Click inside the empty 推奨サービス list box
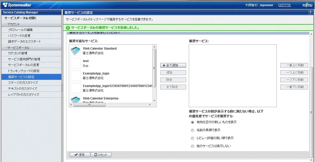The image size is (315, 162). click(x=233, y=76)
